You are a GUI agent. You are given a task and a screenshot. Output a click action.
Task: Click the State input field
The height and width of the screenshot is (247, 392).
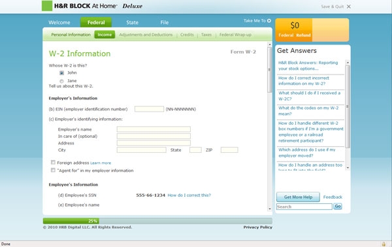pos(195,150)
